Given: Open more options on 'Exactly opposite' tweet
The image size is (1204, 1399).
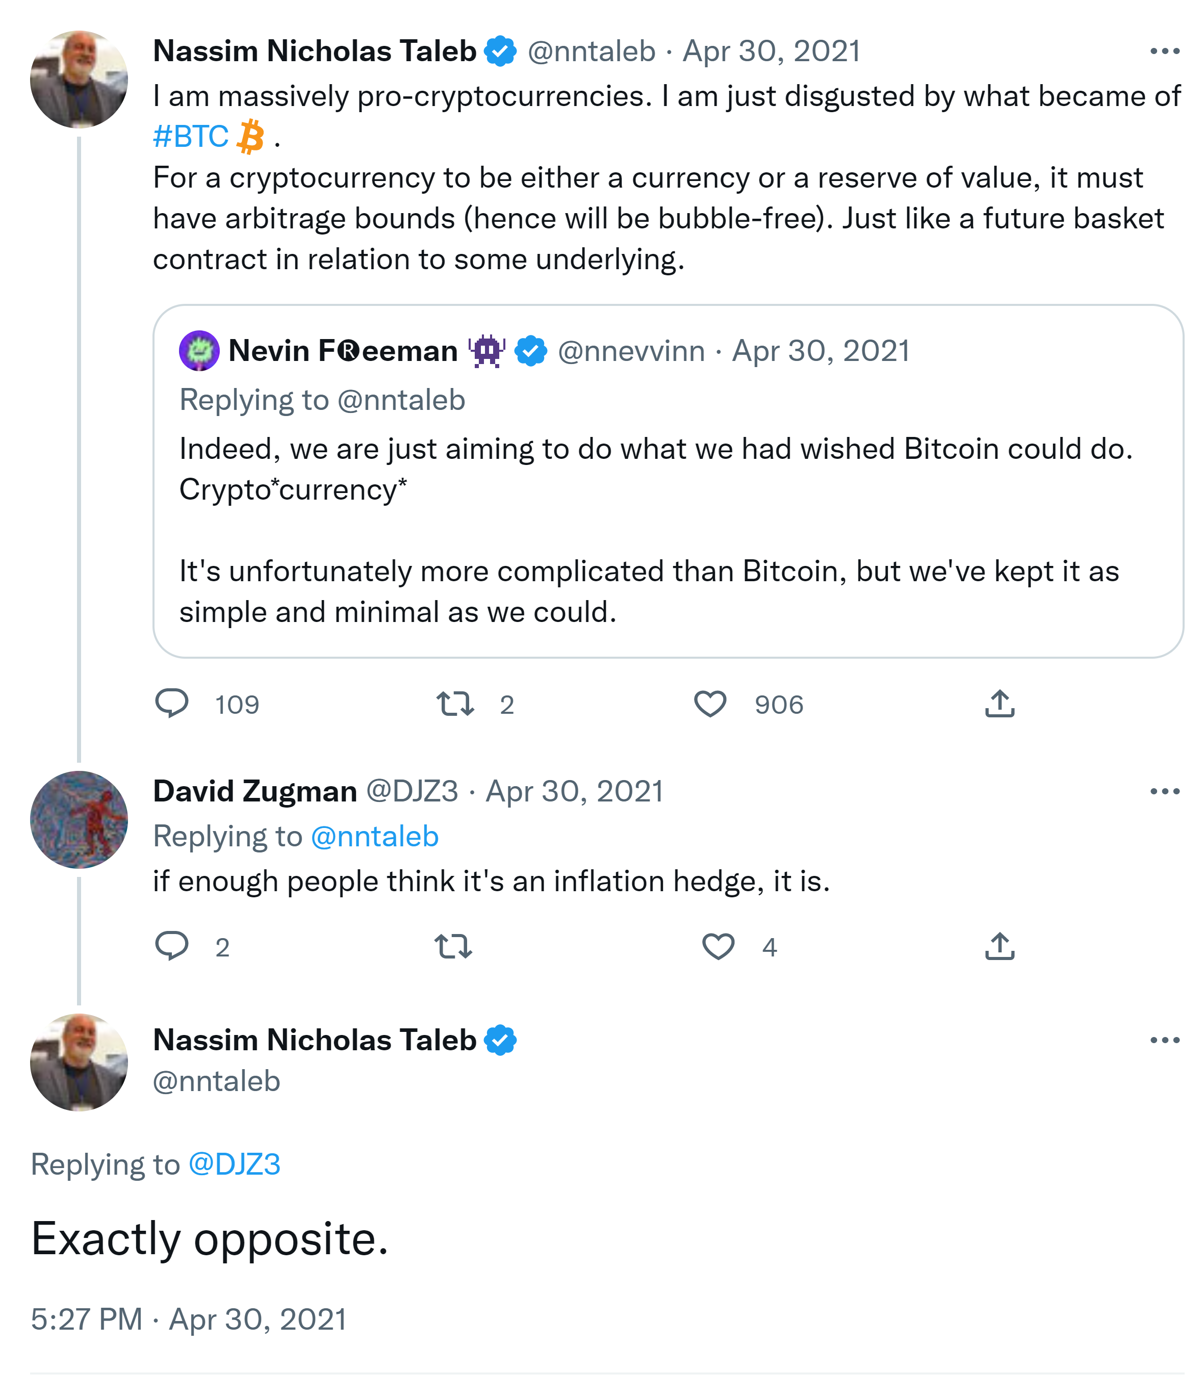Looking at the screenshot, I should tap(1164, 1040).
